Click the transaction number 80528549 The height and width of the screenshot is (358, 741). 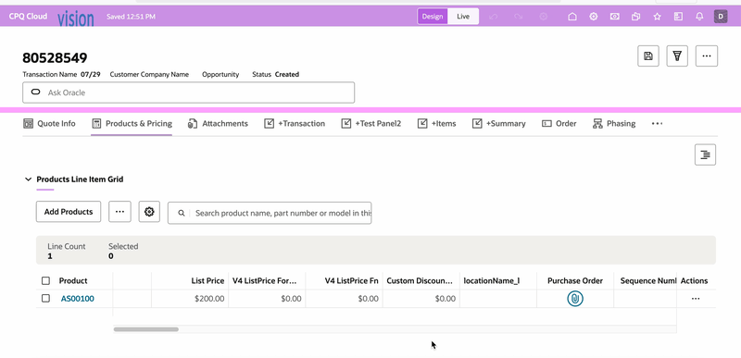pyautogui.click(x=55, y=58)
